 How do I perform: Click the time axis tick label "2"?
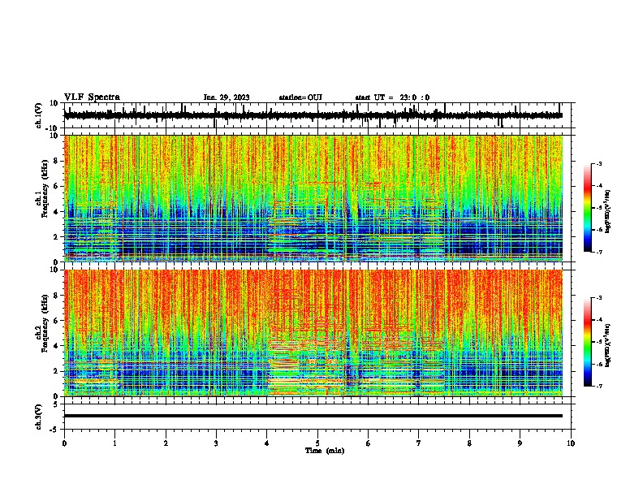(x=166, y=443)
